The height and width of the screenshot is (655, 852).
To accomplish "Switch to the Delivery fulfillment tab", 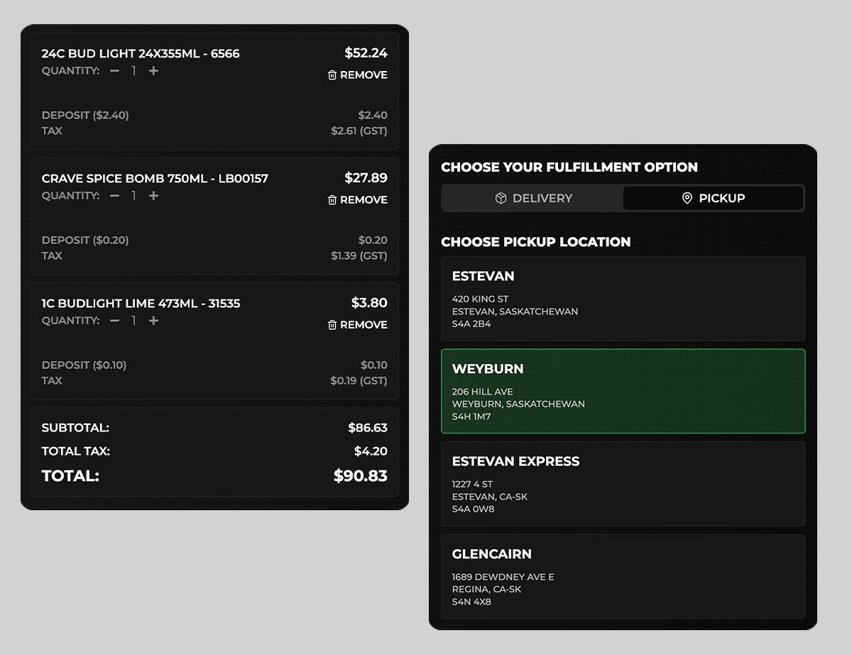I will (x=533, y=198).
